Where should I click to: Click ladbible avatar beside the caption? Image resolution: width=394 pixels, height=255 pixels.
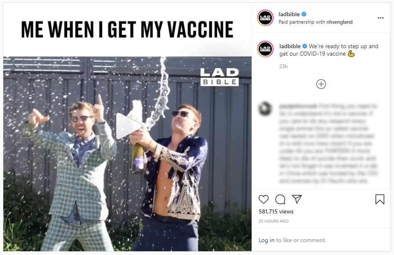click(x=265, y=49)
